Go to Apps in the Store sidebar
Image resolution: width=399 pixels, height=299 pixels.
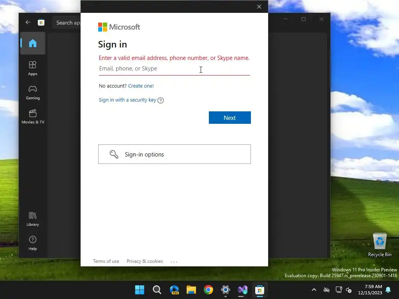pos(33,68)
